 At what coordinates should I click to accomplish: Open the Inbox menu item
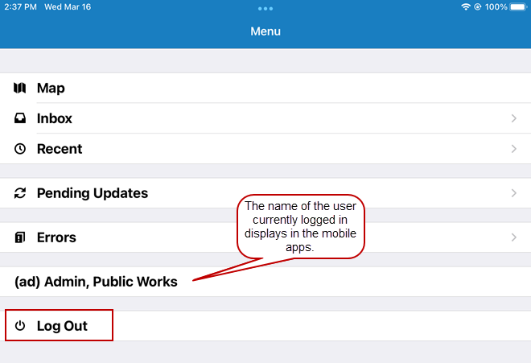(55, 118)
